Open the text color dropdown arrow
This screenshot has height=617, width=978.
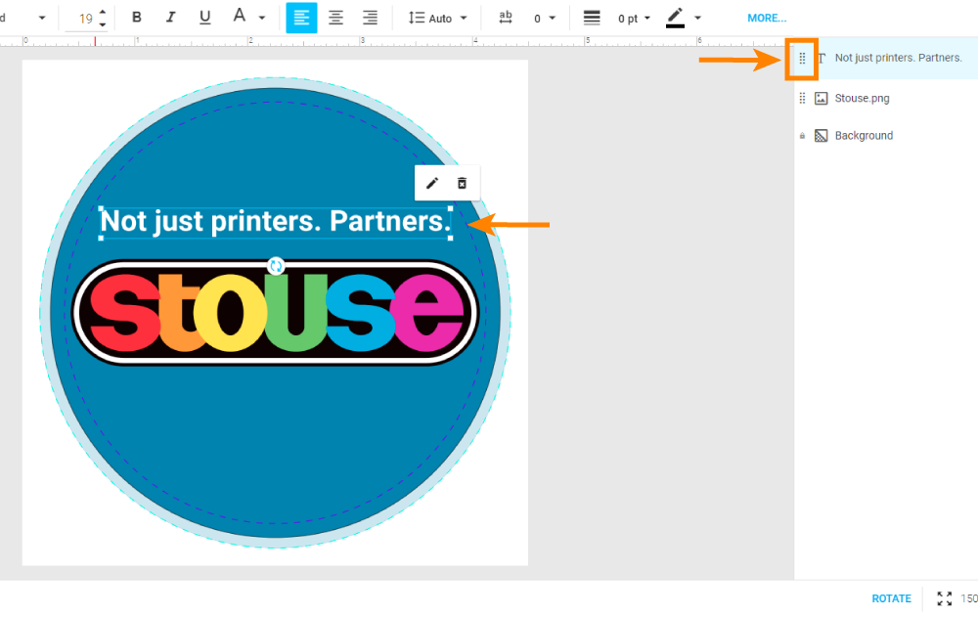pyautogui.click(x=262, y=18)
